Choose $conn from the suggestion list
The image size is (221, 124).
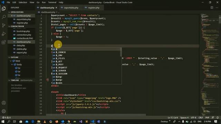pyautogui.click(x=86, y=83)
